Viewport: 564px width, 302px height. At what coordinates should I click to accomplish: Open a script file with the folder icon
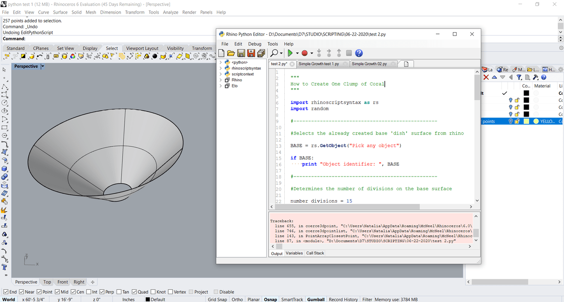[x=231, y=53]
